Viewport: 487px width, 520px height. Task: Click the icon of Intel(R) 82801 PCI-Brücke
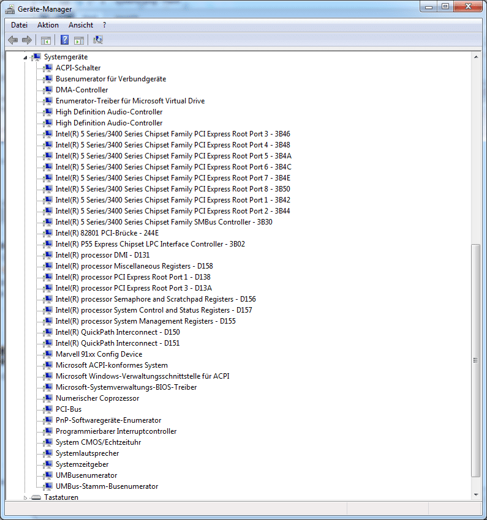(x=48, y=233)
